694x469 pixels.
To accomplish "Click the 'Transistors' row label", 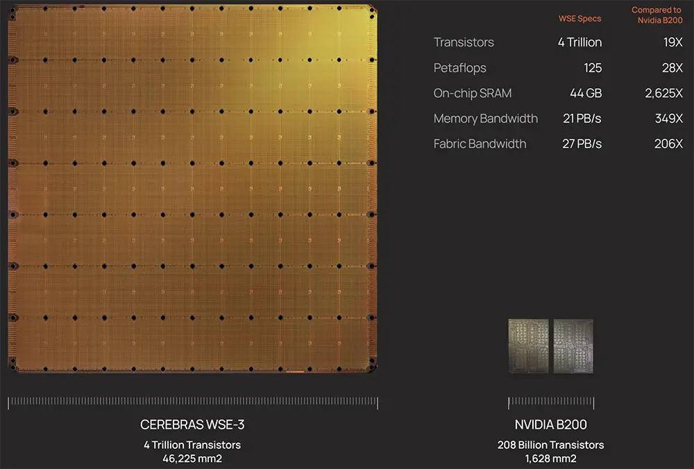I will (x=464, y=42).
